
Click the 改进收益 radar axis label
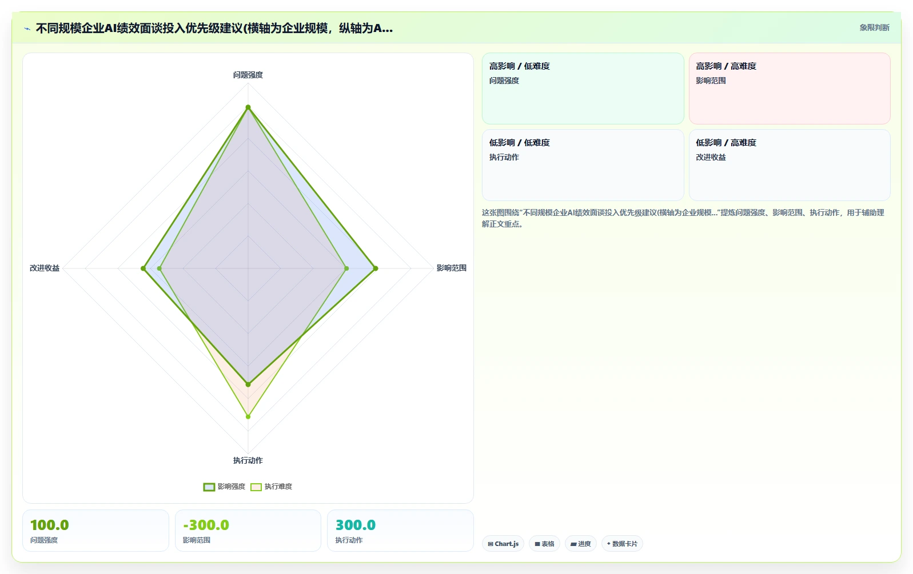click(x=45, y=268)
